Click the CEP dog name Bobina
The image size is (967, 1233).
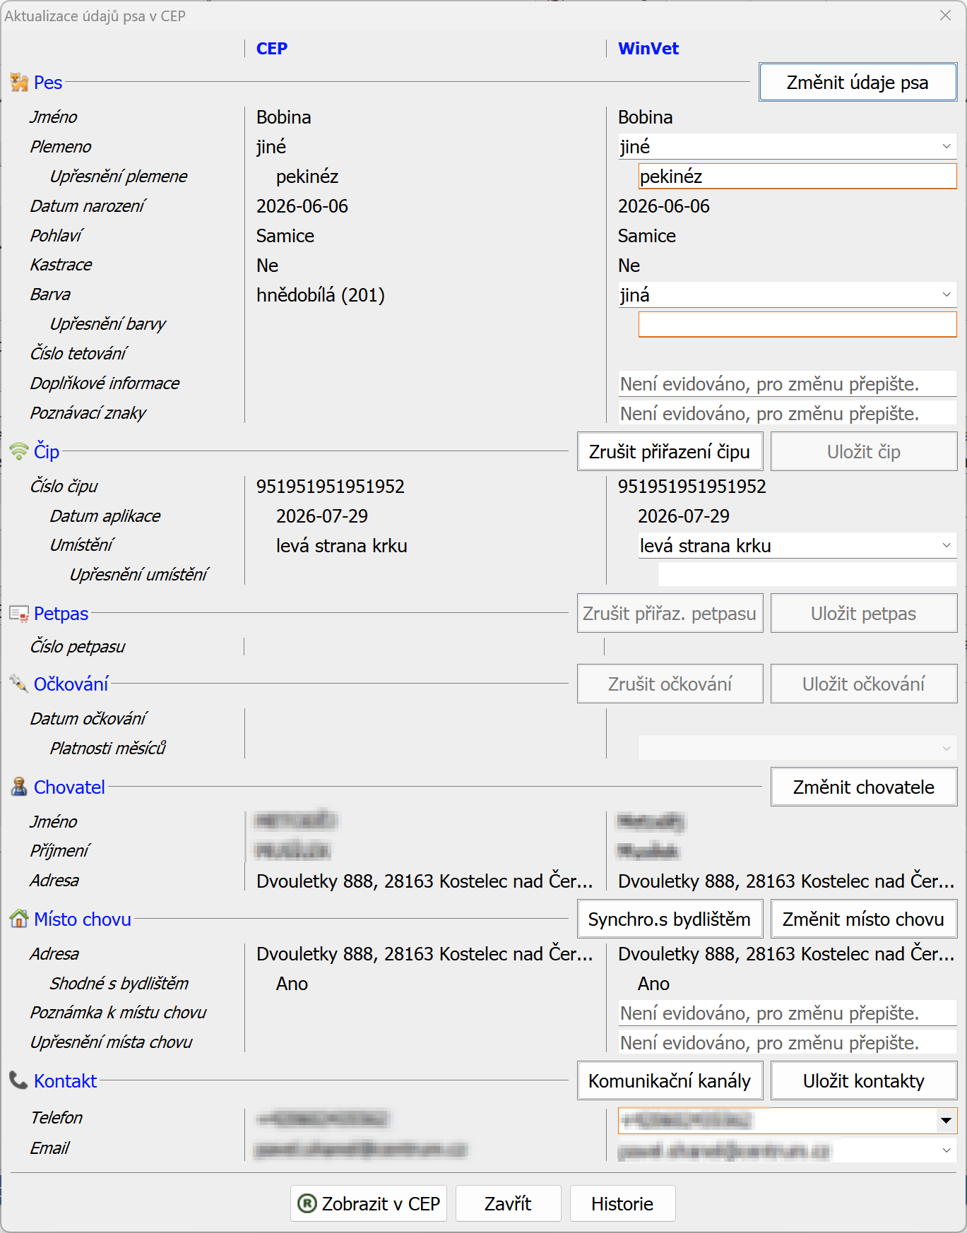coord(284,117)
